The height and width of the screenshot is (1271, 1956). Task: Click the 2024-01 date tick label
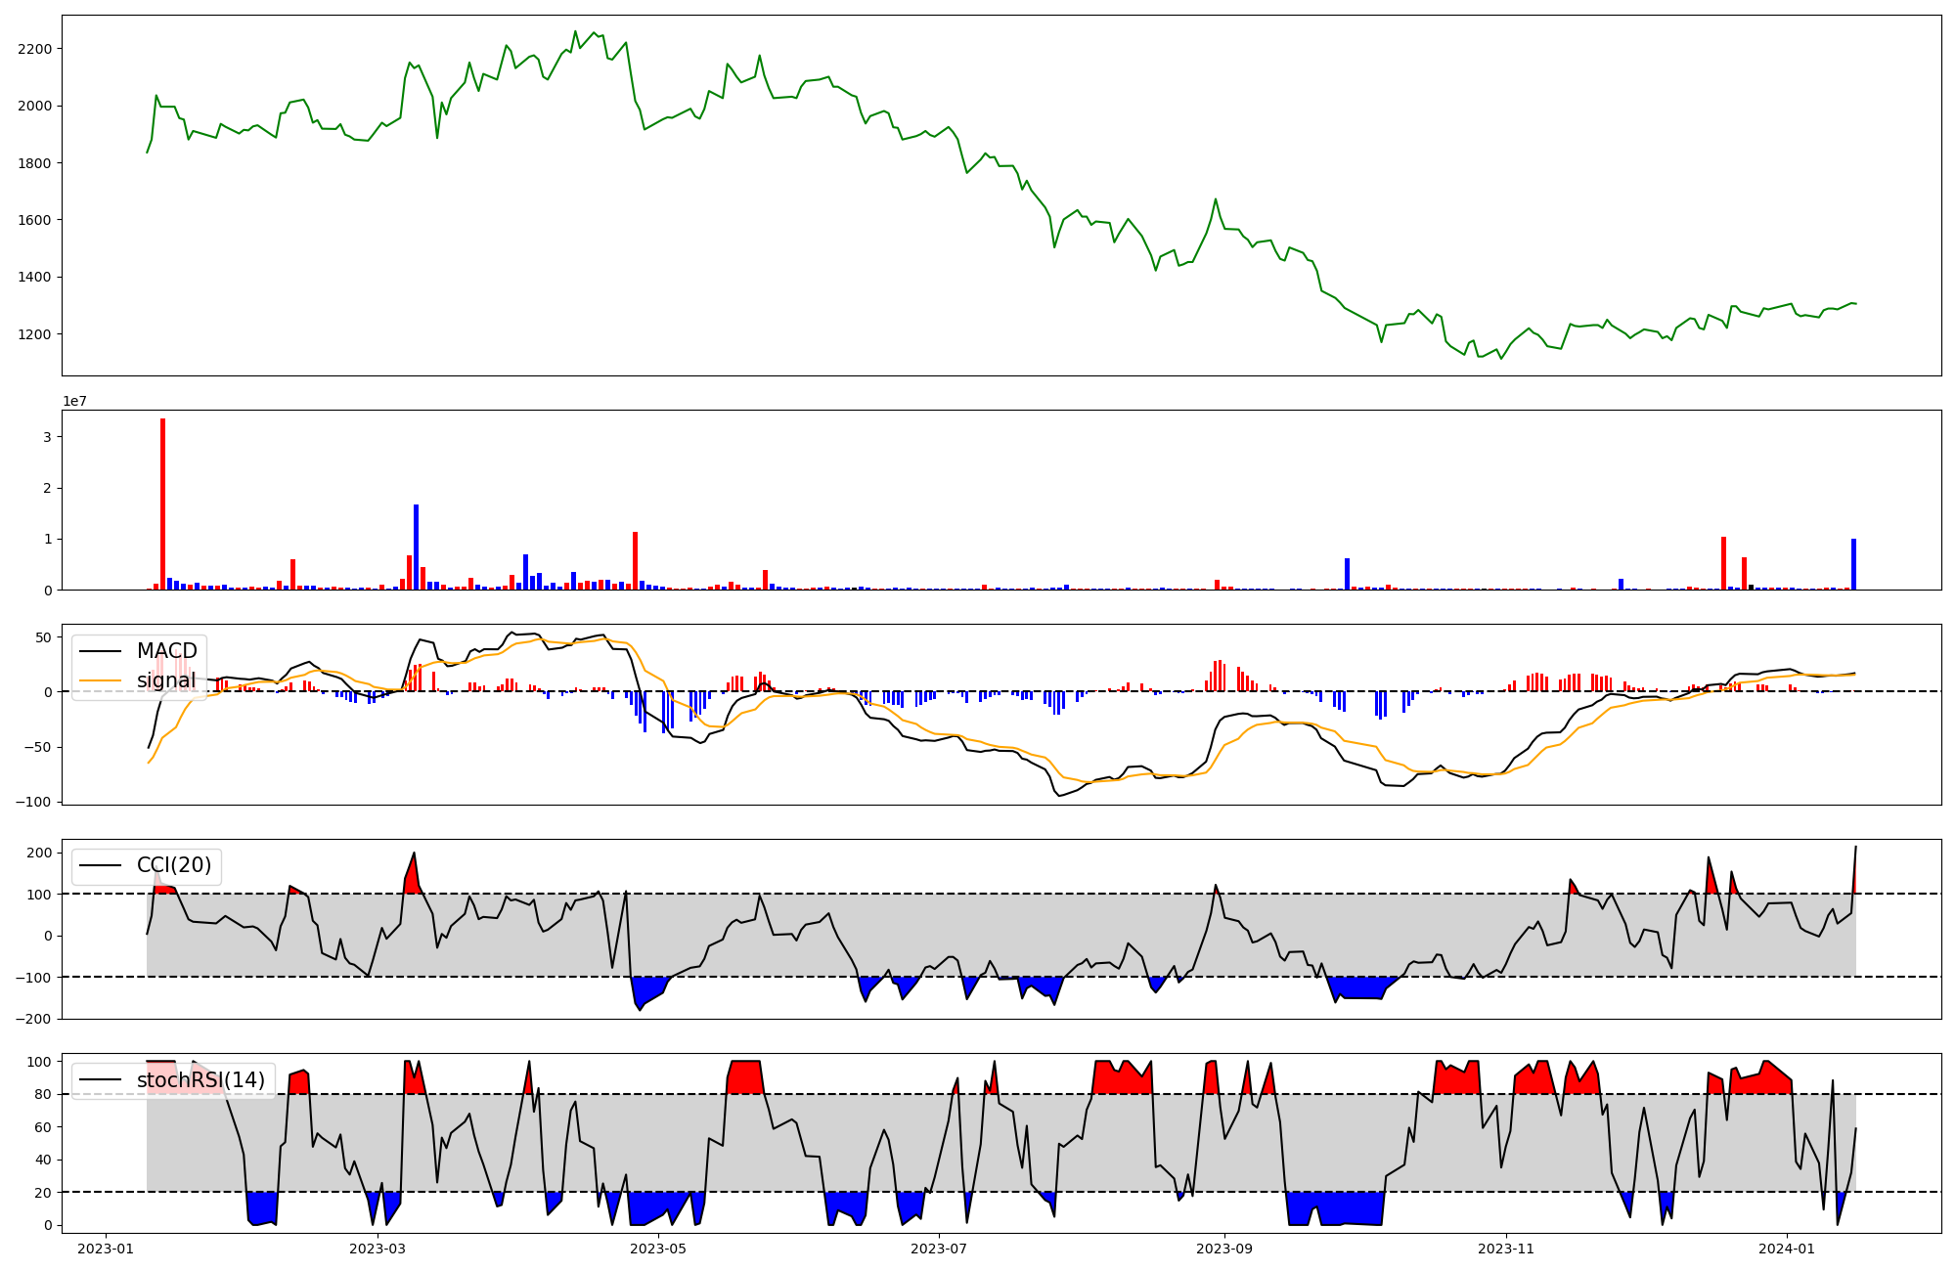1787,1249
